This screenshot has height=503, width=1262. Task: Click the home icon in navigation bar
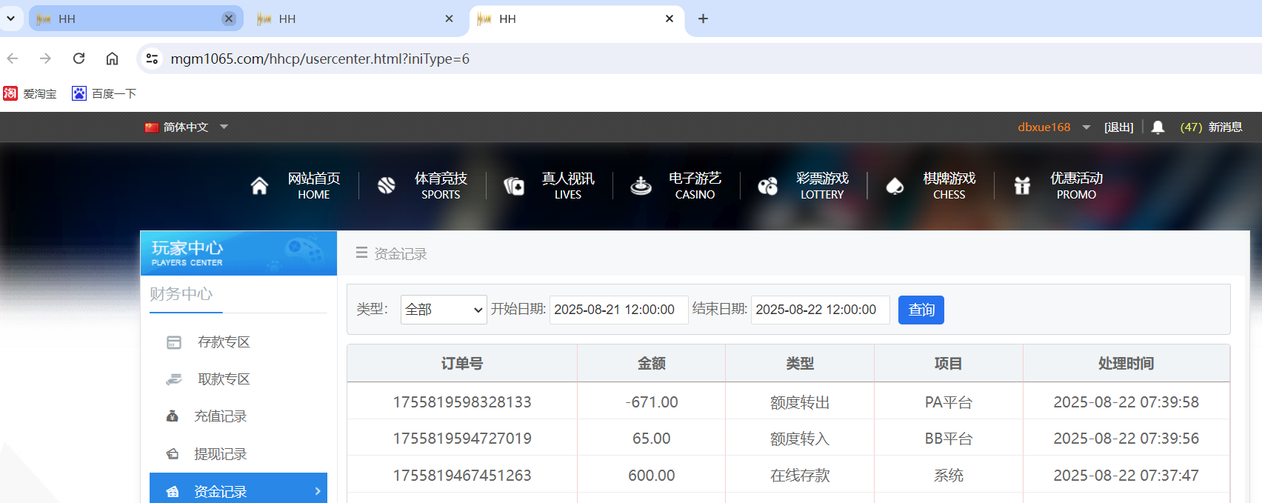[x=259, y=186]
